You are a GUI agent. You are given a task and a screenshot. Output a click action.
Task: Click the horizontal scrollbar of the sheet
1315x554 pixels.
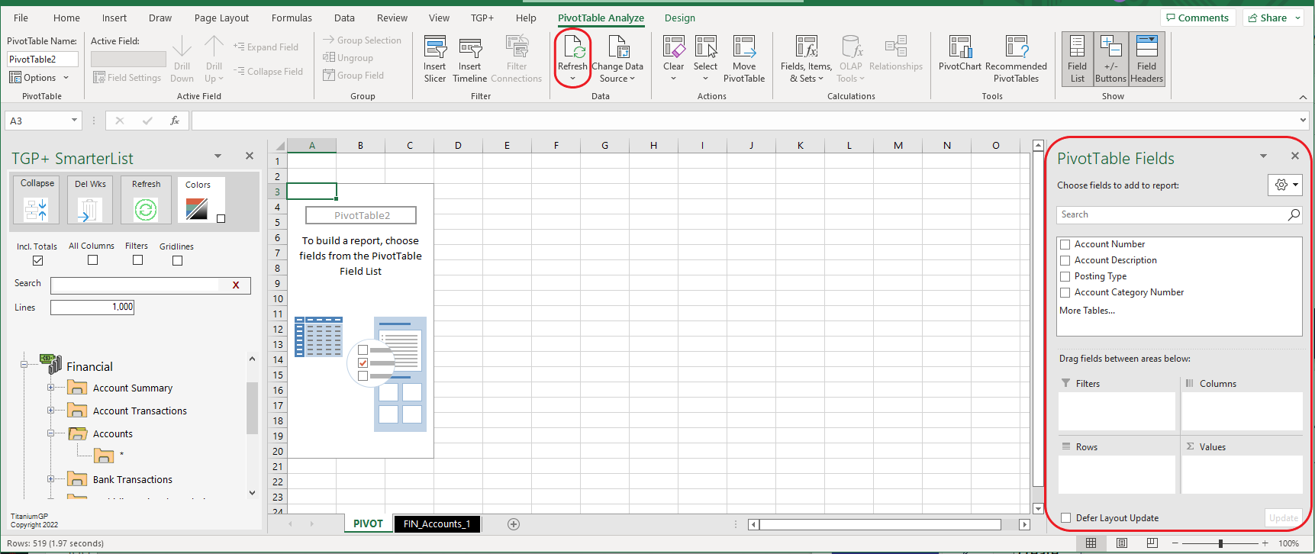(880, 524)
